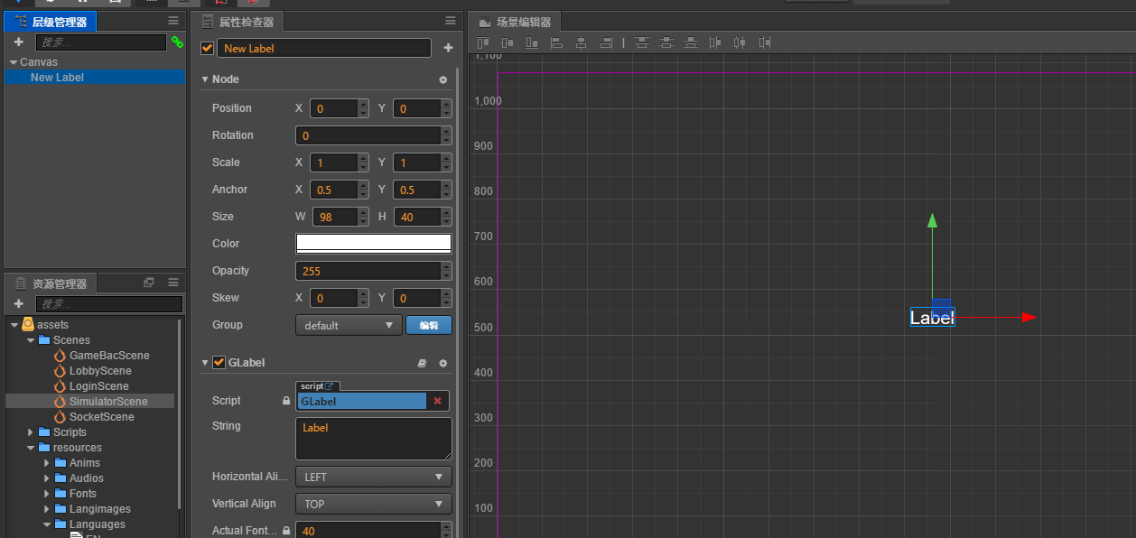1136x538 pixels.
Task: Click the green Y-axis gizmo arrow
Action: [933, 220]
